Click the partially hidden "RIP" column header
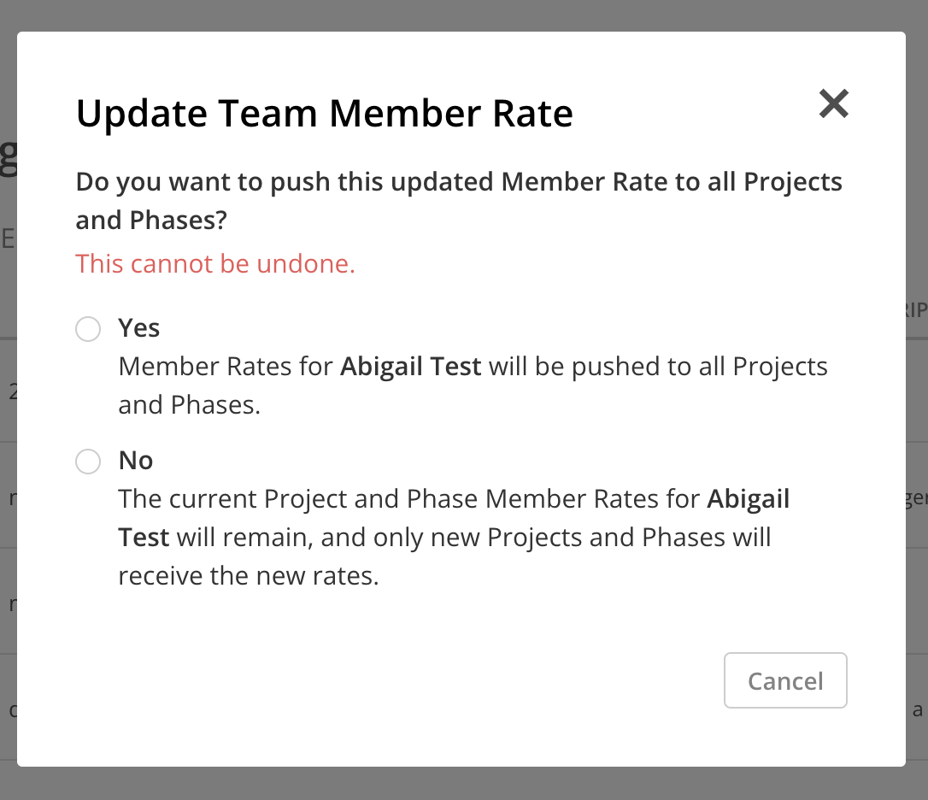The image size is (928, 800). point(916,310)
